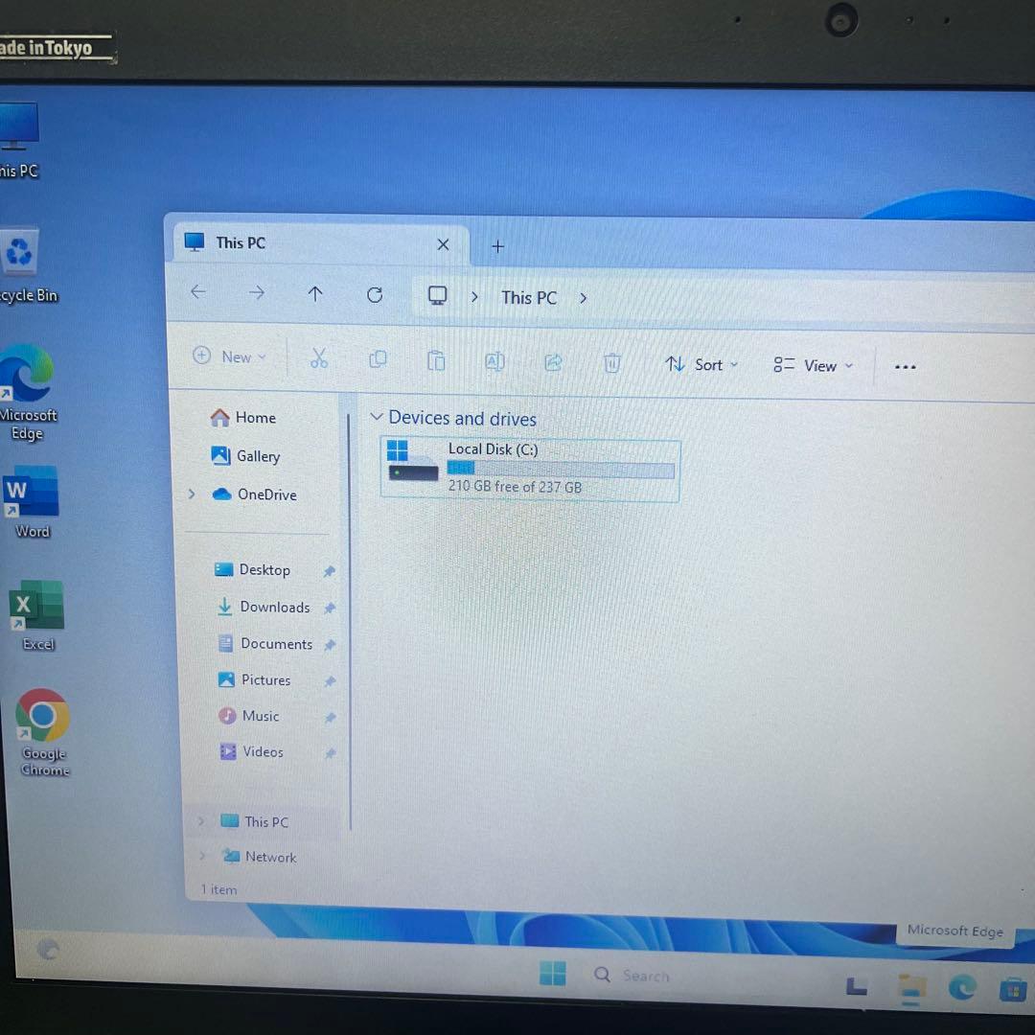Refresh the current folder view
Viewport: 1035px width, 1035px height.
[x=375, y=295]
